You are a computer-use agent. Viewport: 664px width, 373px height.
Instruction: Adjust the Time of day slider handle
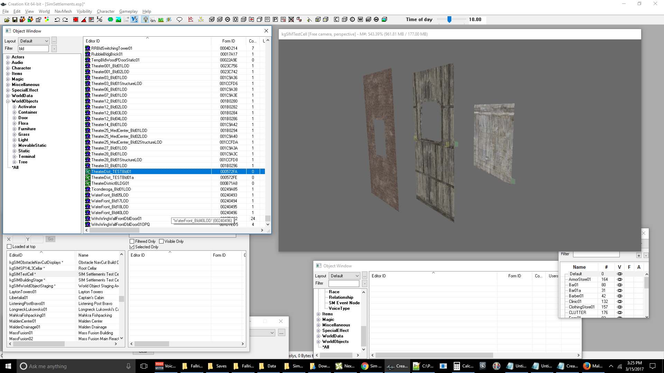(449, 20)
